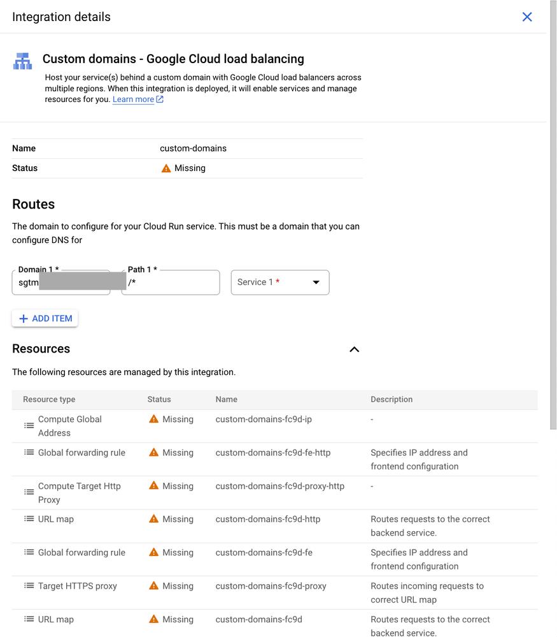557x637 pixels.
Task: Click the Resource type column header
Action: [x=49, y=399]
